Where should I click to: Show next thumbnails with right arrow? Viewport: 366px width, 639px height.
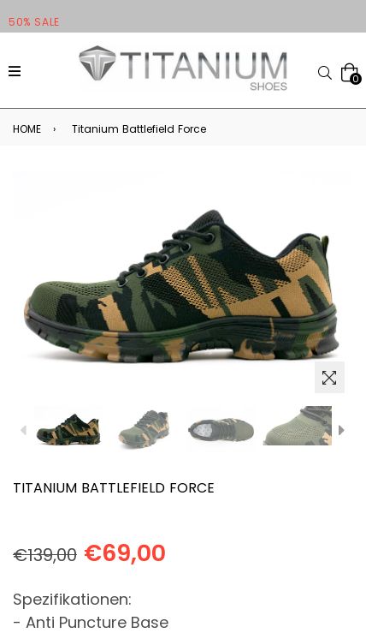pyautogui.click(x=341, y=430)
